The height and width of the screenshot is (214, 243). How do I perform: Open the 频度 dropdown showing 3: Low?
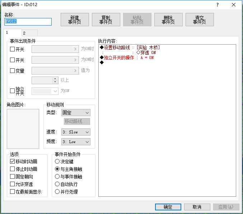[x=76, y=142]
